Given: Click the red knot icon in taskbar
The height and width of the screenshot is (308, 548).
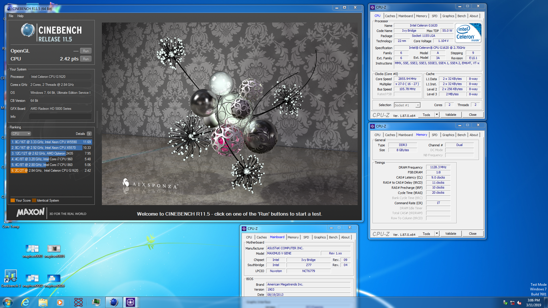Looking at the screenshot, I should pos(78,302).
